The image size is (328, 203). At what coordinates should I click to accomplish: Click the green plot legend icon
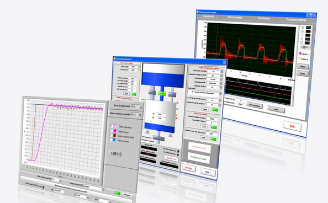click(x=308, y=28)
